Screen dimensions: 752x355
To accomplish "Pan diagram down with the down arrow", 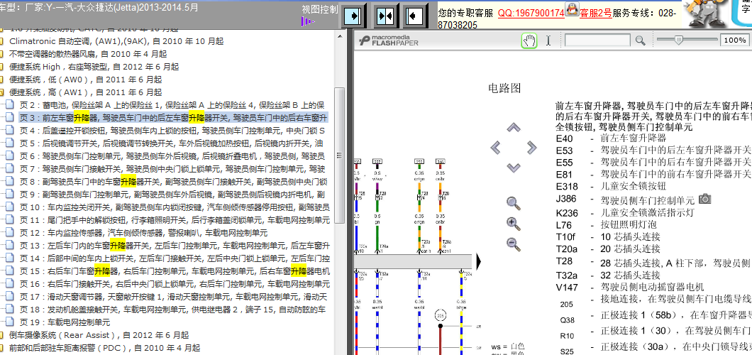I will (x=514, y=168).
